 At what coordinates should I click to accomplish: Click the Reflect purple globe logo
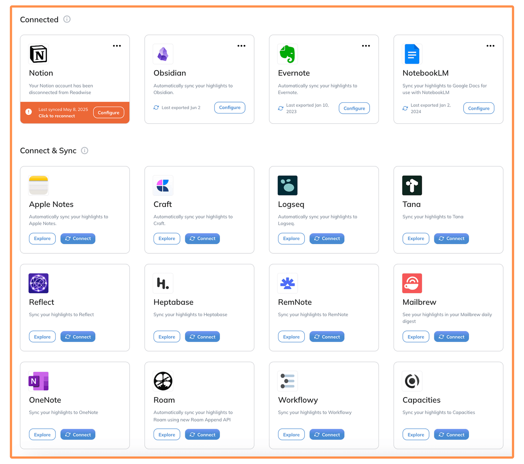point(39,283)
